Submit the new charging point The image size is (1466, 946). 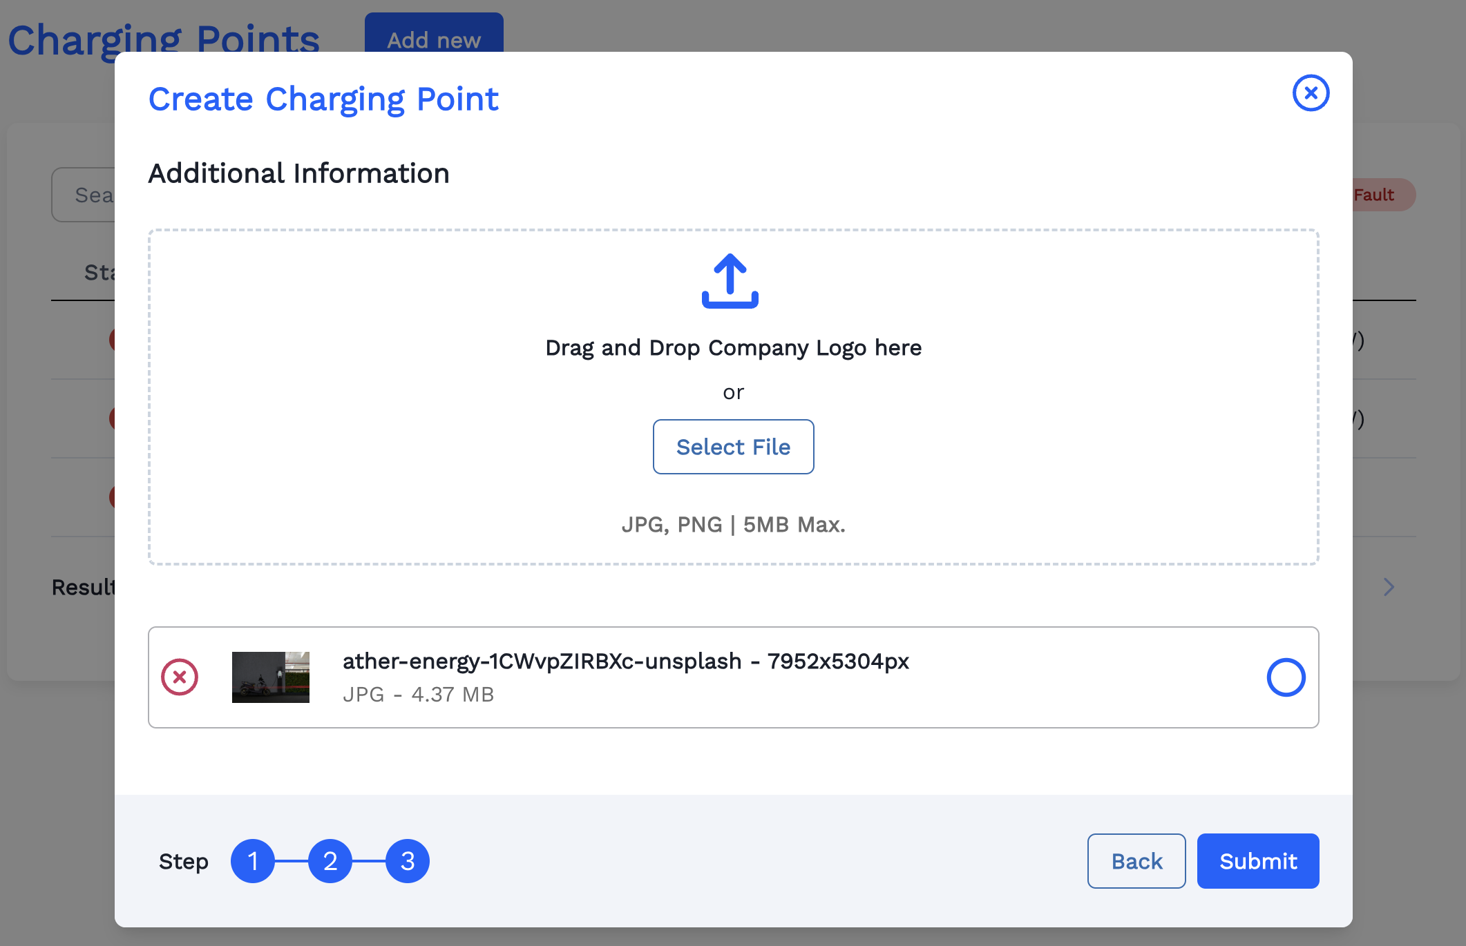pos(1258,861)
